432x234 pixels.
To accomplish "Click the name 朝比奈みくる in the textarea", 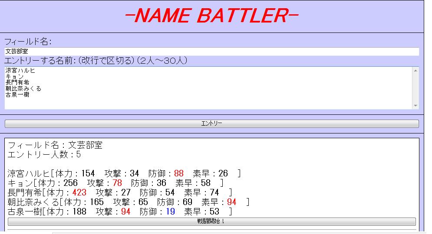I will click(x=23, y=88).
